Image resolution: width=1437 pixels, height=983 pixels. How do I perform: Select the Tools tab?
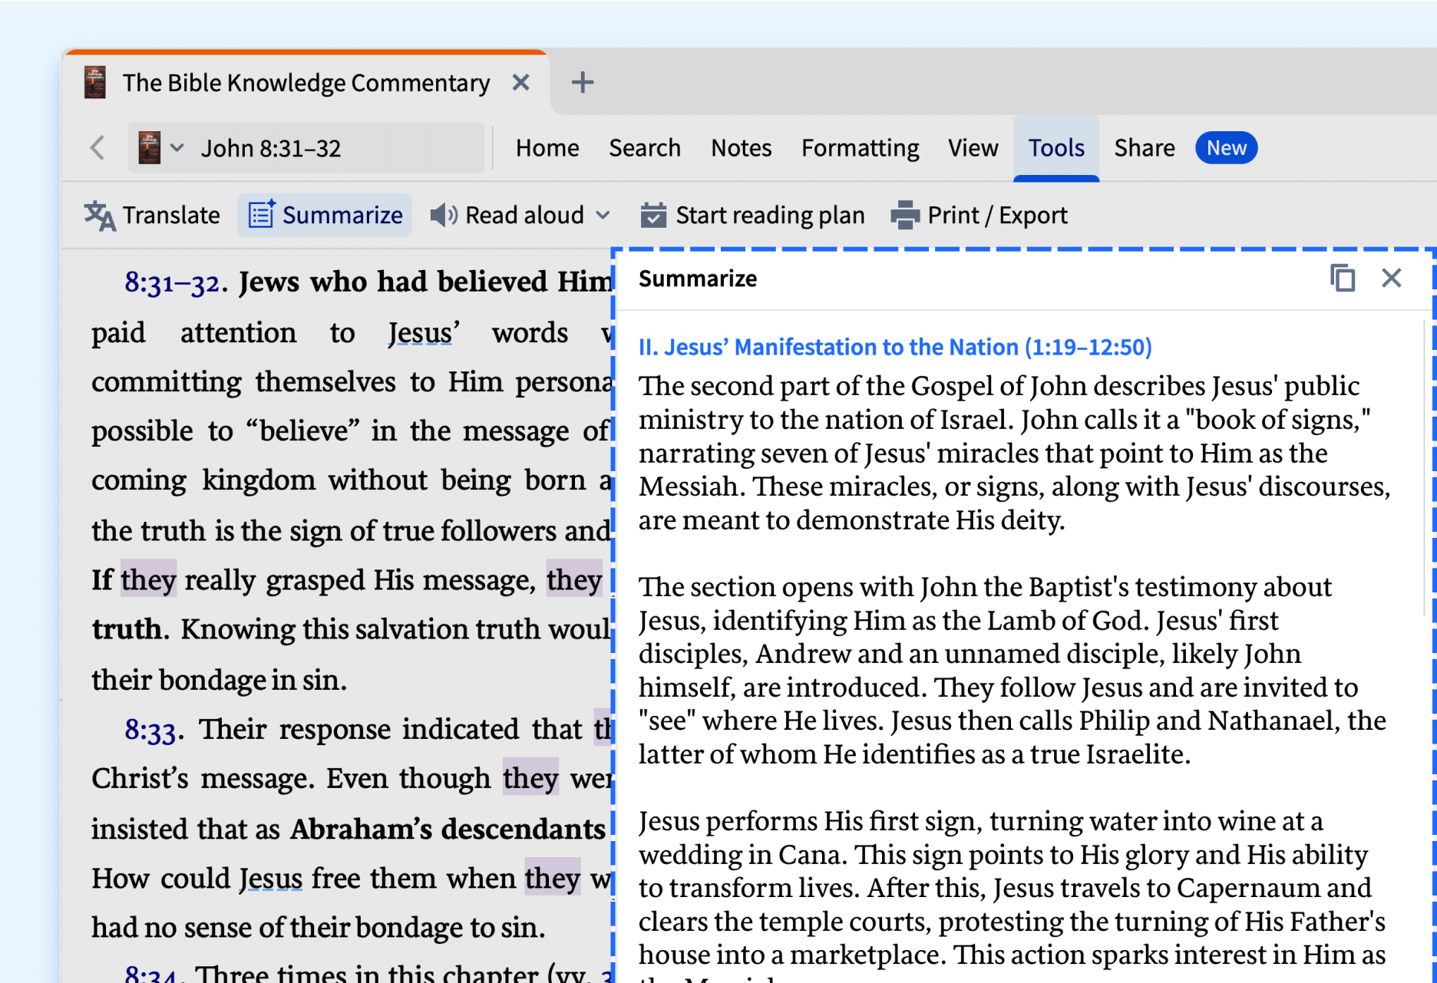click(x=1056, y=147)
